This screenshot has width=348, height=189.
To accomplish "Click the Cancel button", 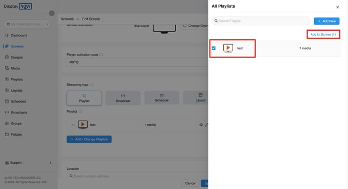I will [190, 183].
